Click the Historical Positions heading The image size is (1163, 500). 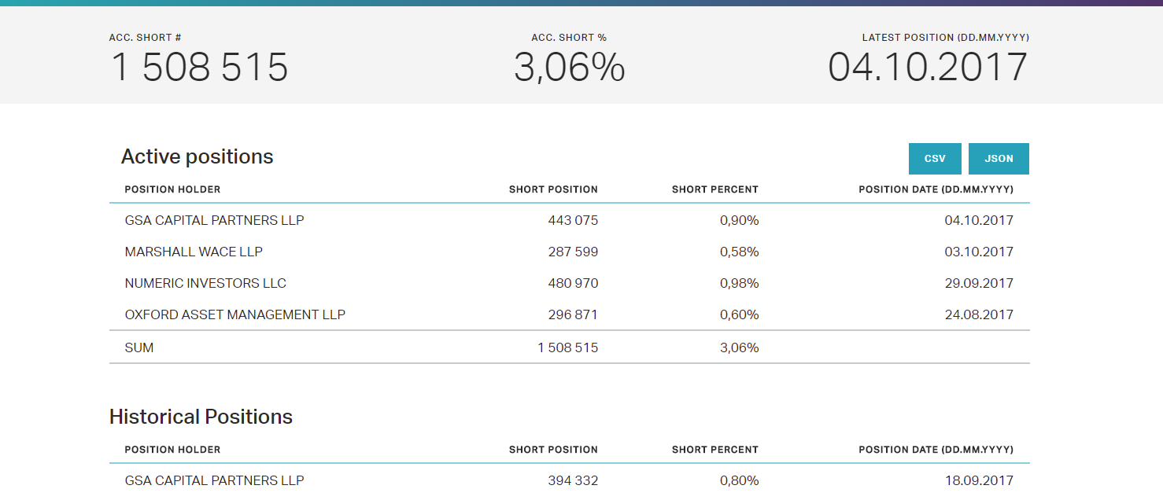(x=201, y=417)
